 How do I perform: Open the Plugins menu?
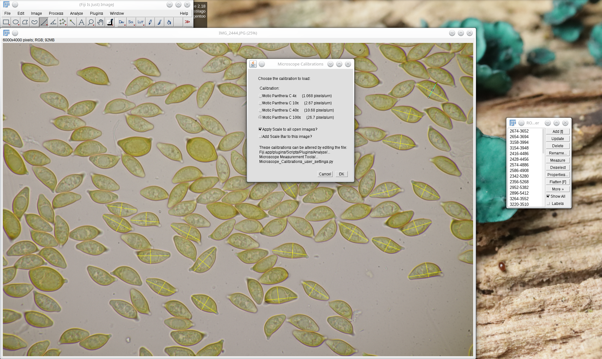point(96,13)
